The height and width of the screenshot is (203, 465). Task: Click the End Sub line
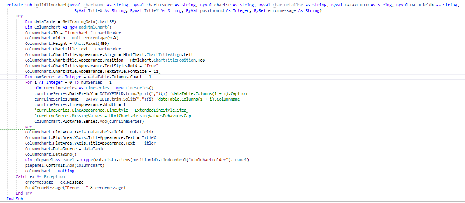tap(14, 198)
